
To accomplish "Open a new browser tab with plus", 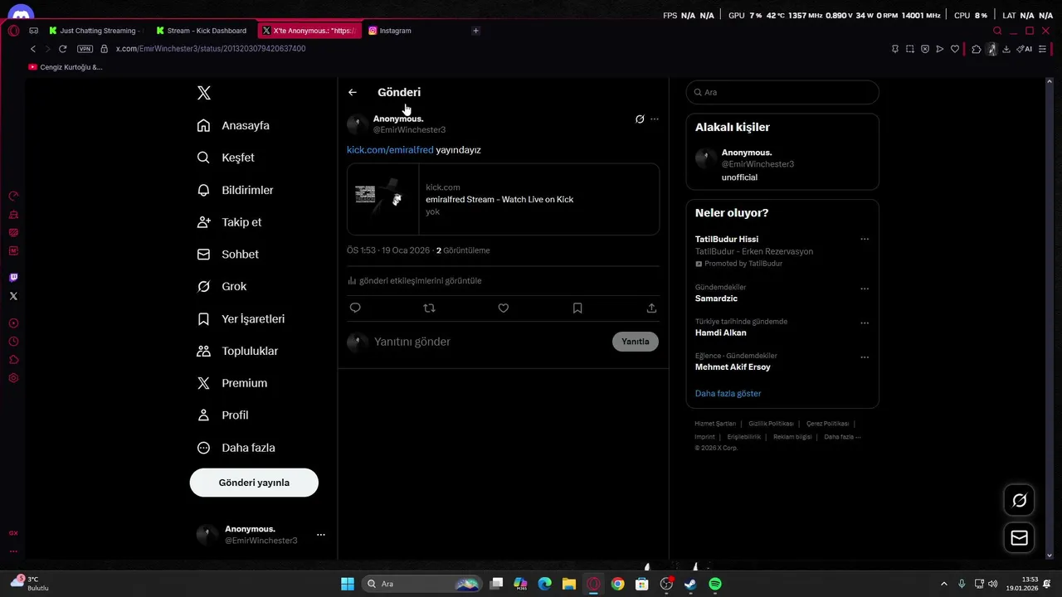I will [475, 31].
